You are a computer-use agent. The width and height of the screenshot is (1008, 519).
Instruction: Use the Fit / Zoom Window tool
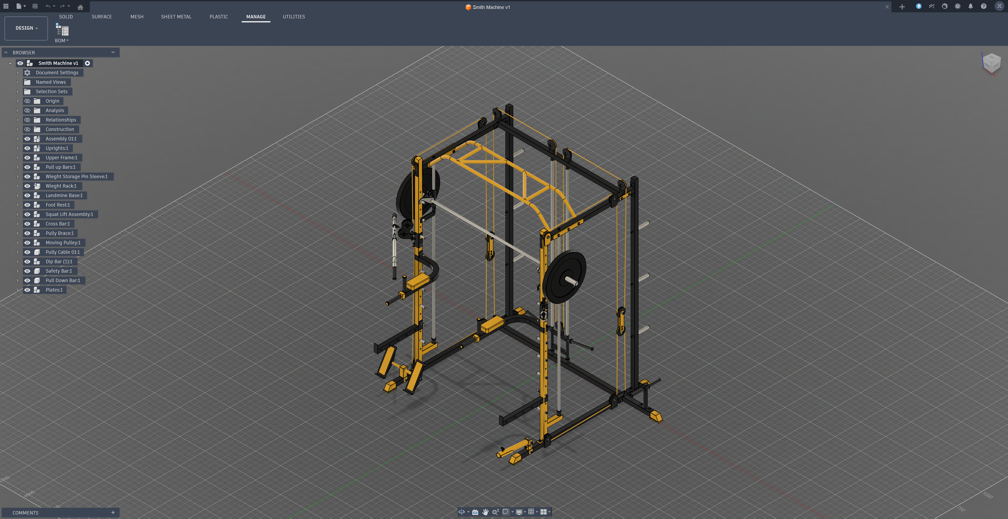(506, 512)
